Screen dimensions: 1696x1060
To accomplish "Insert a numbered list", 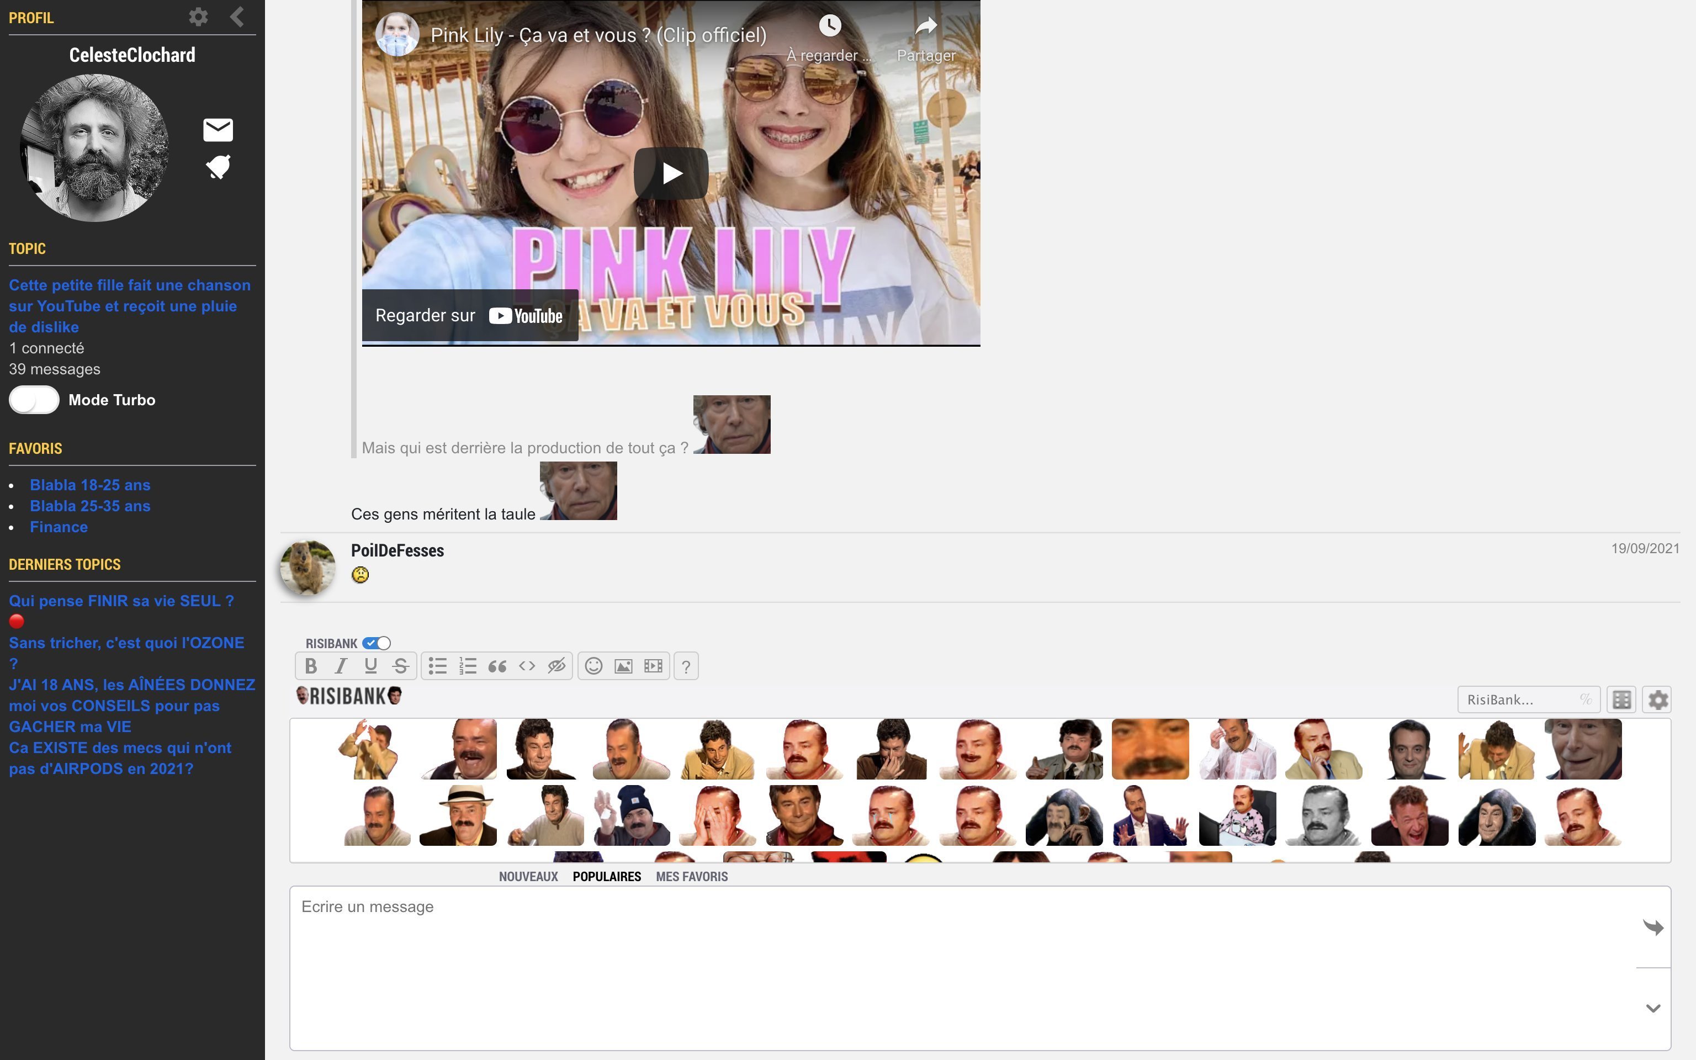I will (x=468, y=666).
